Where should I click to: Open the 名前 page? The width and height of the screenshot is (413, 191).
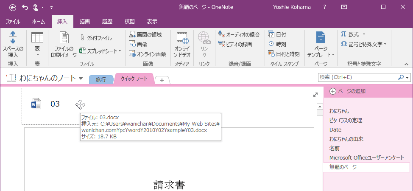coord(334,148)
